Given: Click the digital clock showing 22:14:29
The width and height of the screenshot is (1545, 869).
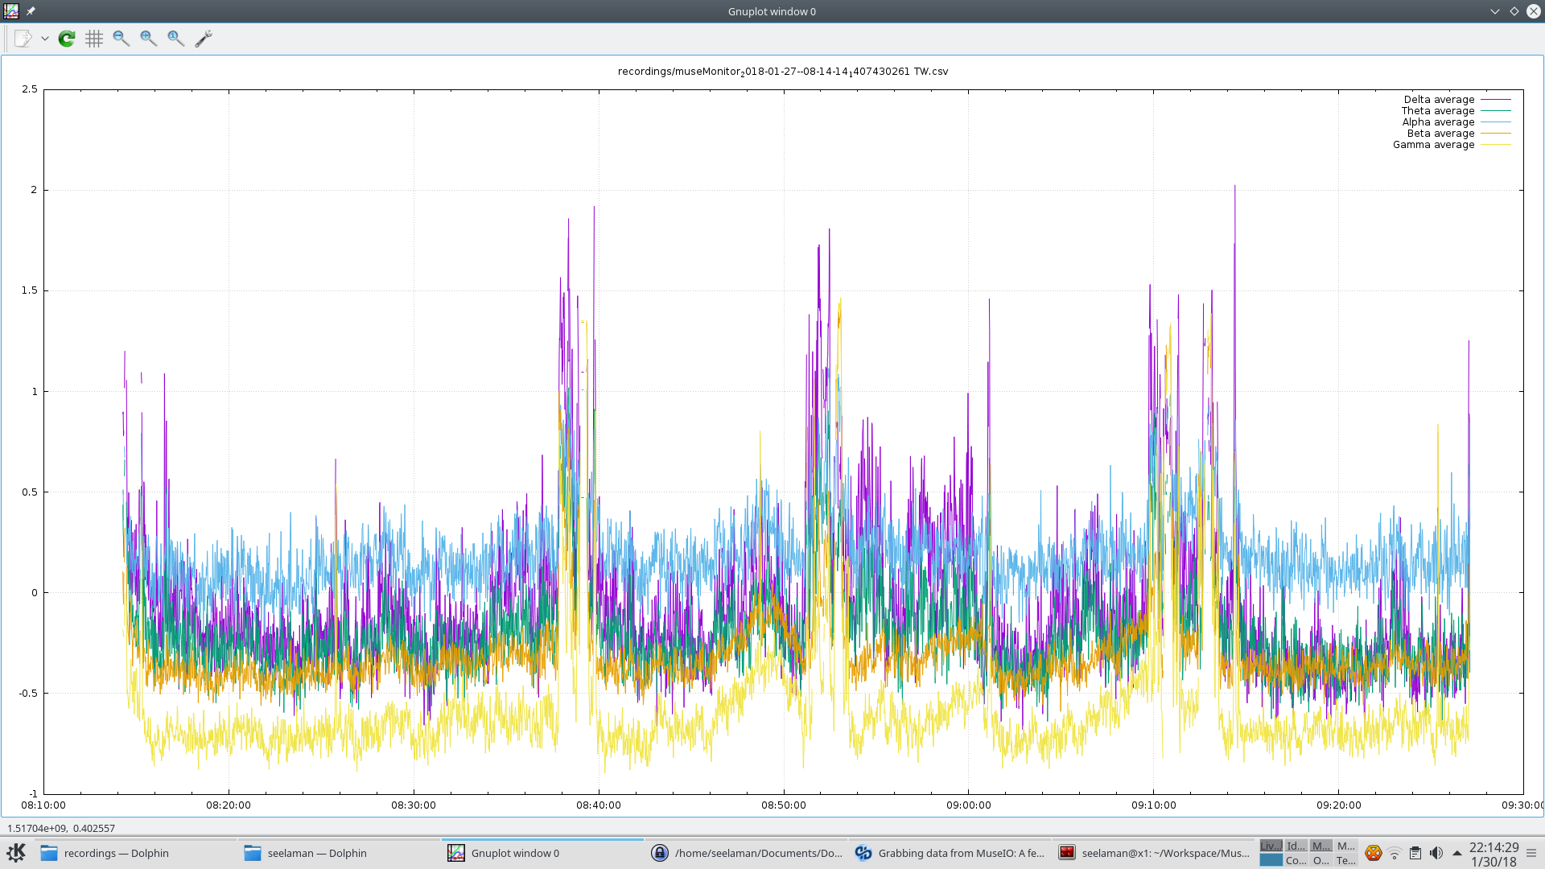Looking at the screenshot, I should (x=1494, y=854).
